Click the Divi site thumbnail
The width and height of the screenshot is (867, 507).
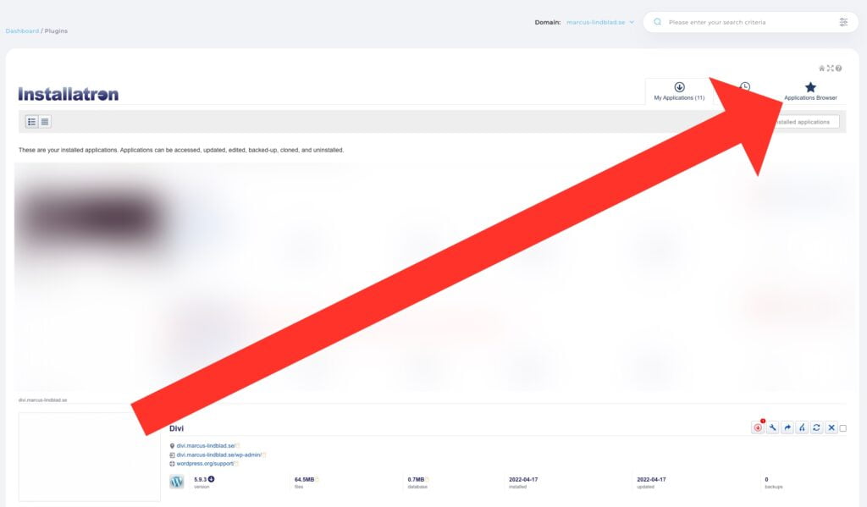(90, 457)
